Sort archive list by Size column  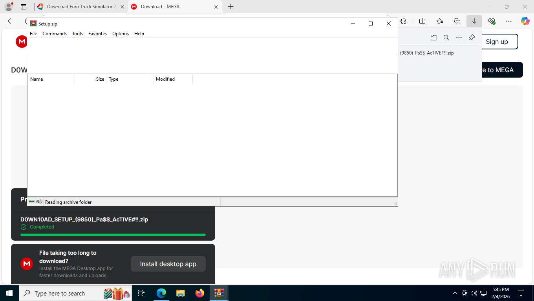pyautogui.click(x=91, y=79)
